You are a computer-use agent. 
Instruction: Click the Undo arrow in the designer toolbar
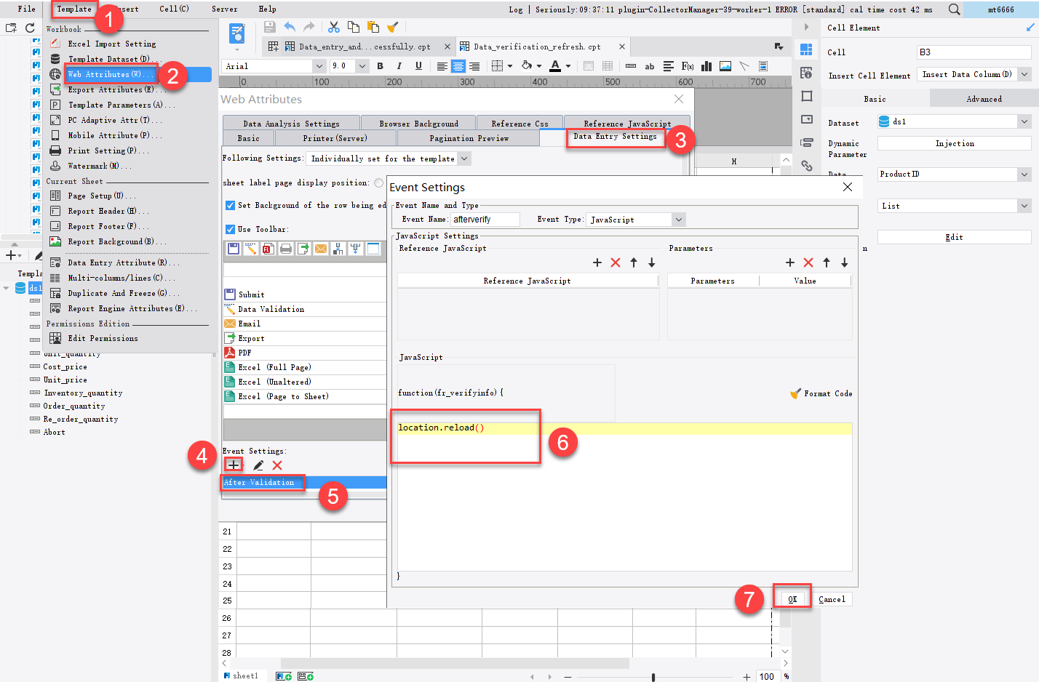tap(290, 27)
